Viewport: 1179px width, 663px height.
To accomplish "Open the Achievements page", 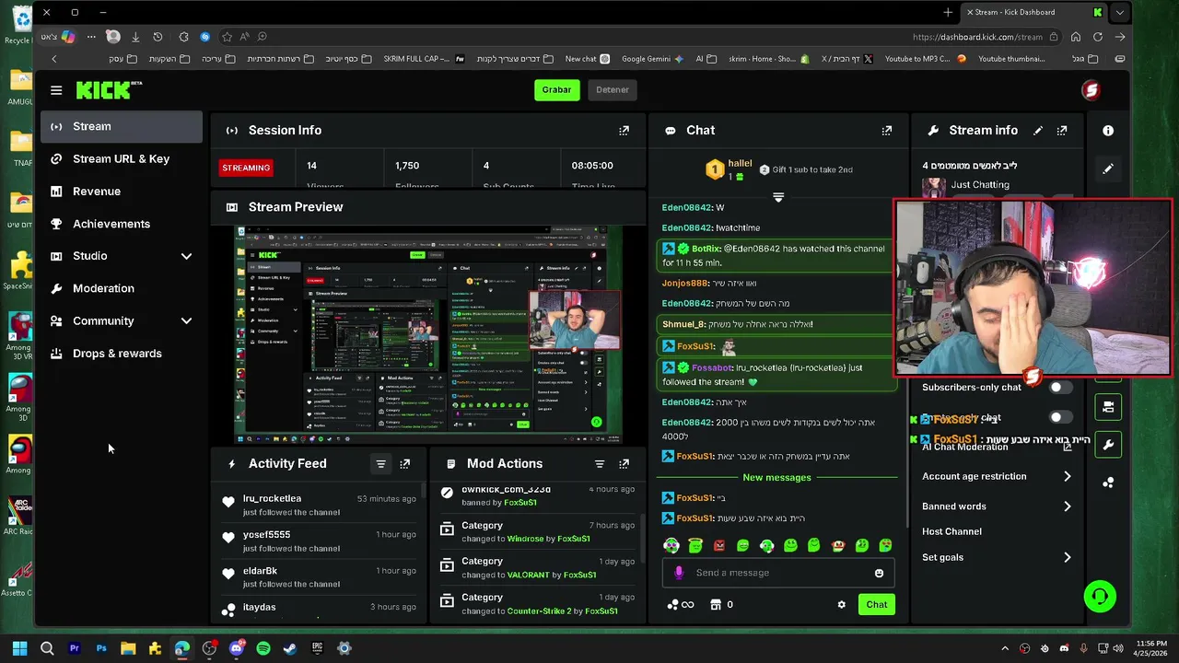I will pos(122,224).
